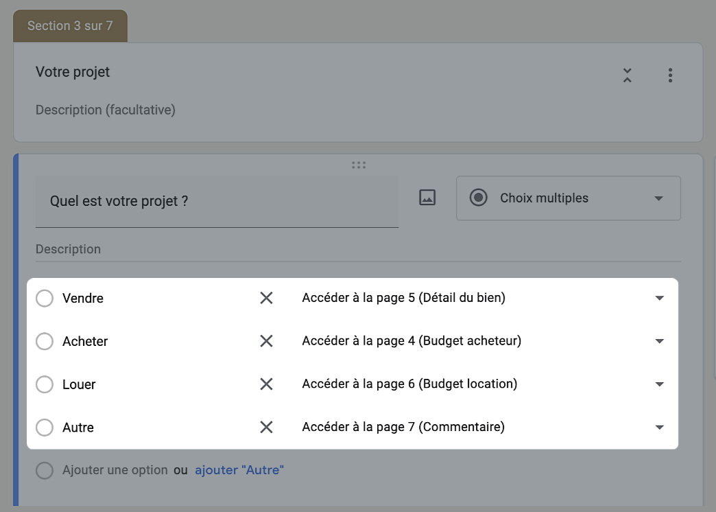Add an image to the question

[x=427, y=198]
